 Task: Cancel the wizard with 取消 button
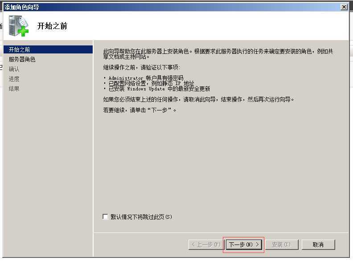coord(318,245)
